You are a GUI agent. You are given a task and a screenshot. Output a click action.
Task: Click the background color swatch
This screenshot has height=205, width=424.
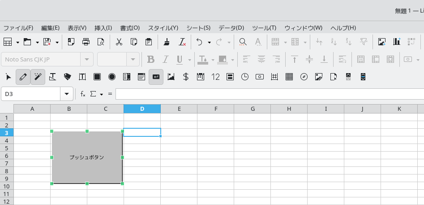(x=222, y=59)
